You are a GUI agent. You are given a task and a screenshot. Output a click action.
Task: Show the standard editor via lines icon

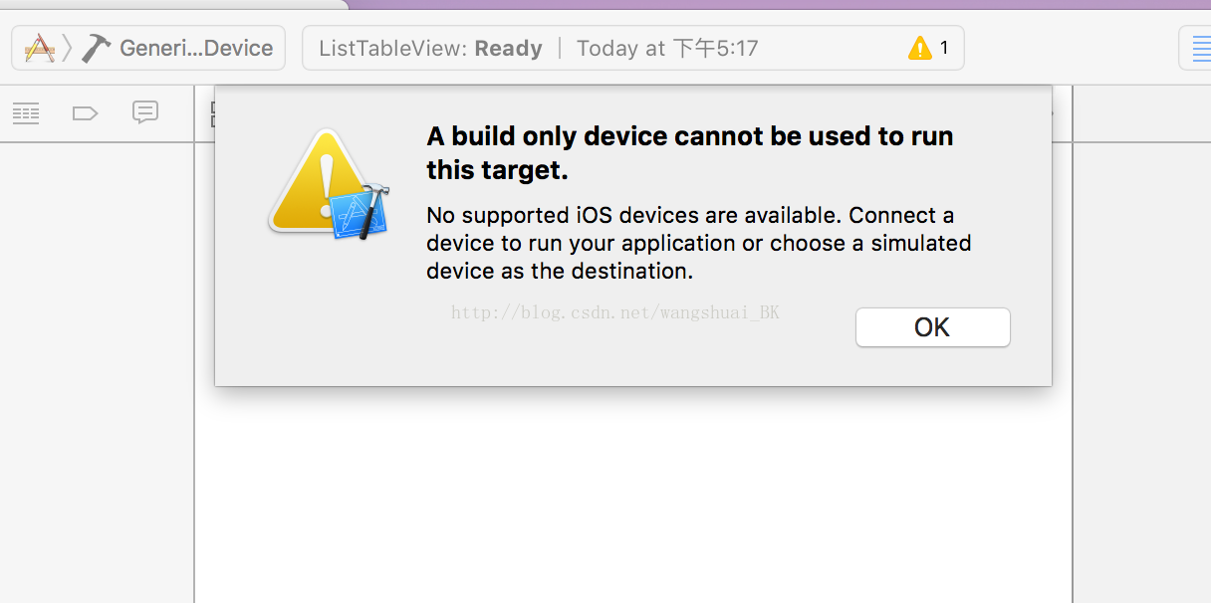coord(1197,48)
